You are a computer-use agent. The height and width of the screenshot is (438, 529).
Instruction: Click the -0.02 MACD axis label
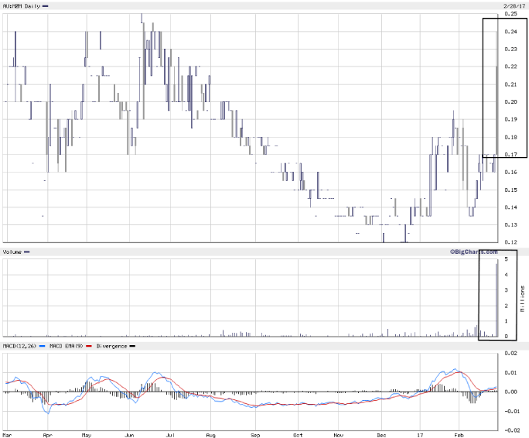coord(513,429)
